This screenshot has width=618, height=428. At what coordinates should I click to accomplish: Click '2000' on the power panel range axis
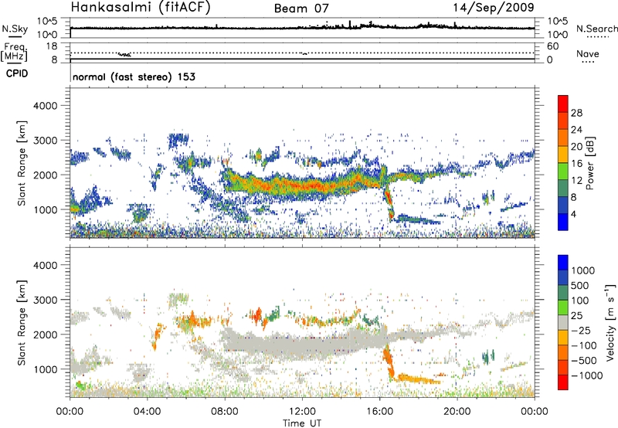[45, 175]
